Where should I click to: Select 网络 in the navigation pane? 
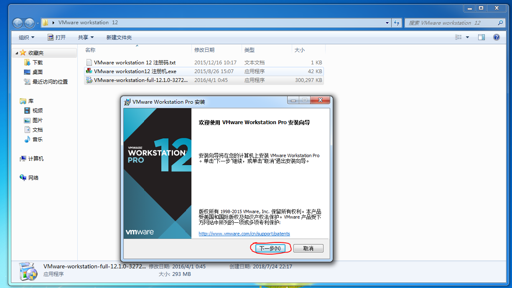pos(33,178)
